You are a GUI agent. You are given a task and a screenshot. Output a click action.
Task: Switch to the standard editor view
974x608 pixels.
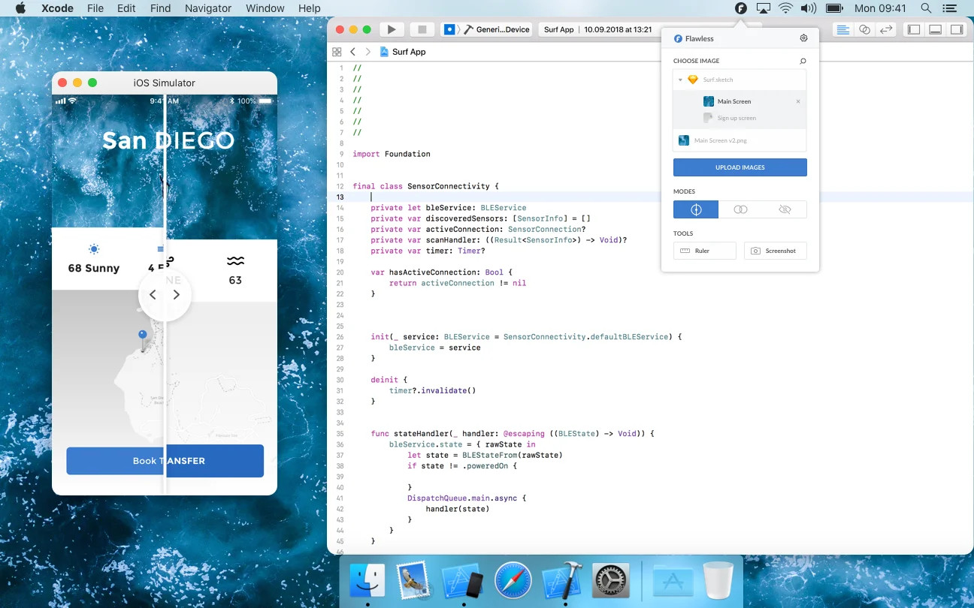843,29
